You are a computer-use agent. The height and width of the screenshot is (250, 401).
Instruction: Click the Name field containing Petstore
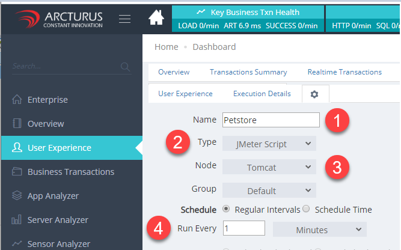pos(271,120)
